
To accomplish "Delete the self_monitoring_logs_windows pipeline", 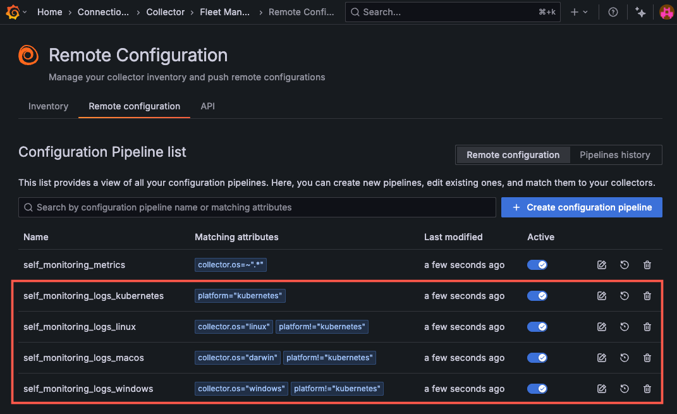I will point(647,389).
